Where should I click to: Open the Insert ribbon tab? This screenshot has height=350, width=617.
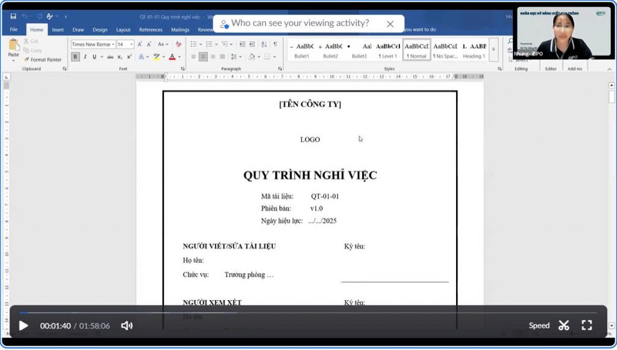pos(58,29)
